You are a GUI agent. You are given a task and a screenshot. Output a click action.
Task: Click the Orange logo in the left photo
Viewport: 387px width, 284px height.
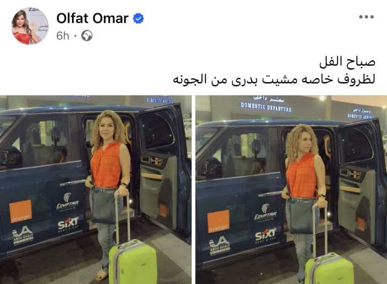click(21, 211)
